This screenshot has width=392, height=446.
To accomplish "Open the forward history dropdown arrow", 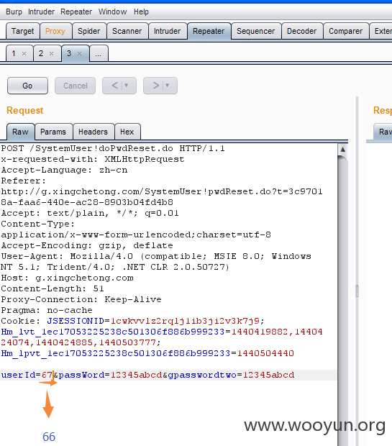I will point(168,86).
